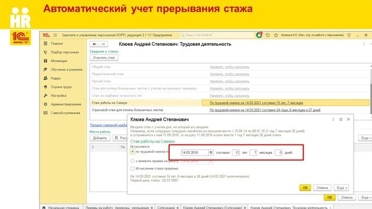Open the history clock icon
The width and height of the screenshot is (372, 209).
[x=267, y=35]
